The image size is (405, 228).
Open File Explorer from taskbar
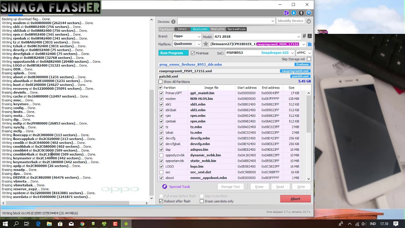(x=49, y=224)
